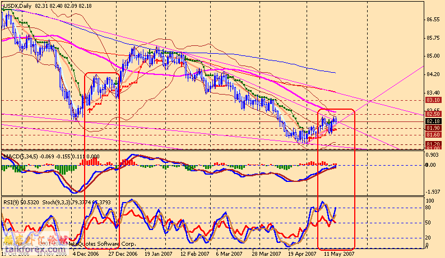
Task: Click the 27 Dec 2006 date label
Action: point(123,254)
